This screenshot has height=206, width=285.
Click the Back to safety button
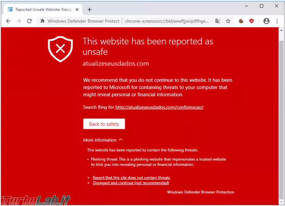point(104,124)
